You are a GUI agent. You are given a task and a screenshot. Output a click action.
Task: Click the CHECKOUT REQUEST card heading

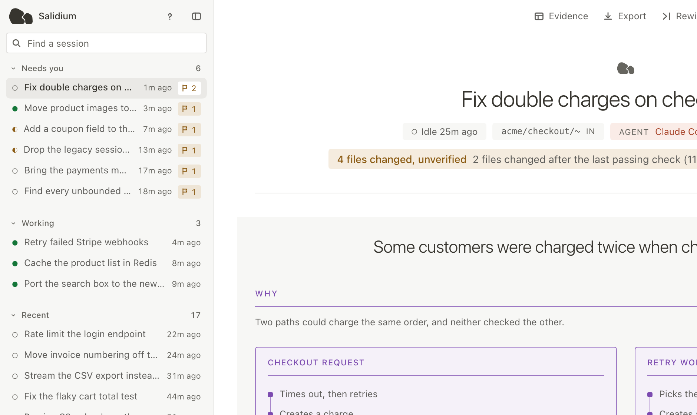316,363
